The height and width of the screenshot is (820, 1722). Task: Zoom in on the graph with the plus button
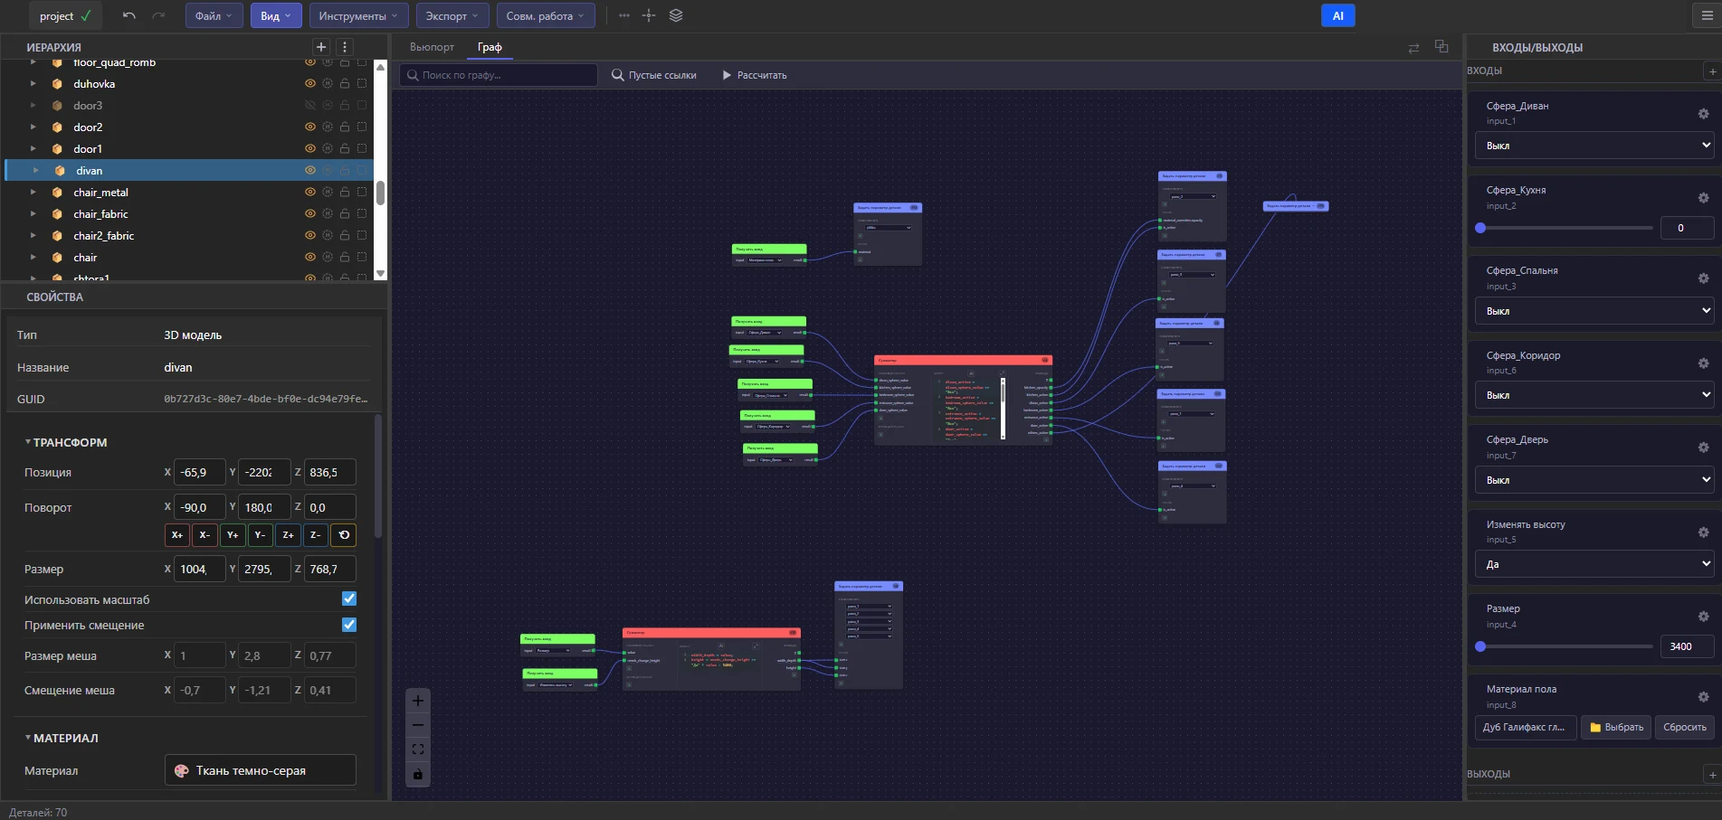point(417,701)
